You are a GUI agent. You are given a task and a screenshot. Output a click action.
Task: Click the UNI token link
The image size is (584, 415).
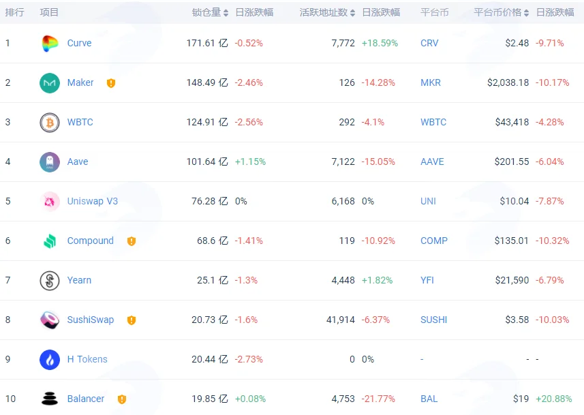[x=429, y=201]
